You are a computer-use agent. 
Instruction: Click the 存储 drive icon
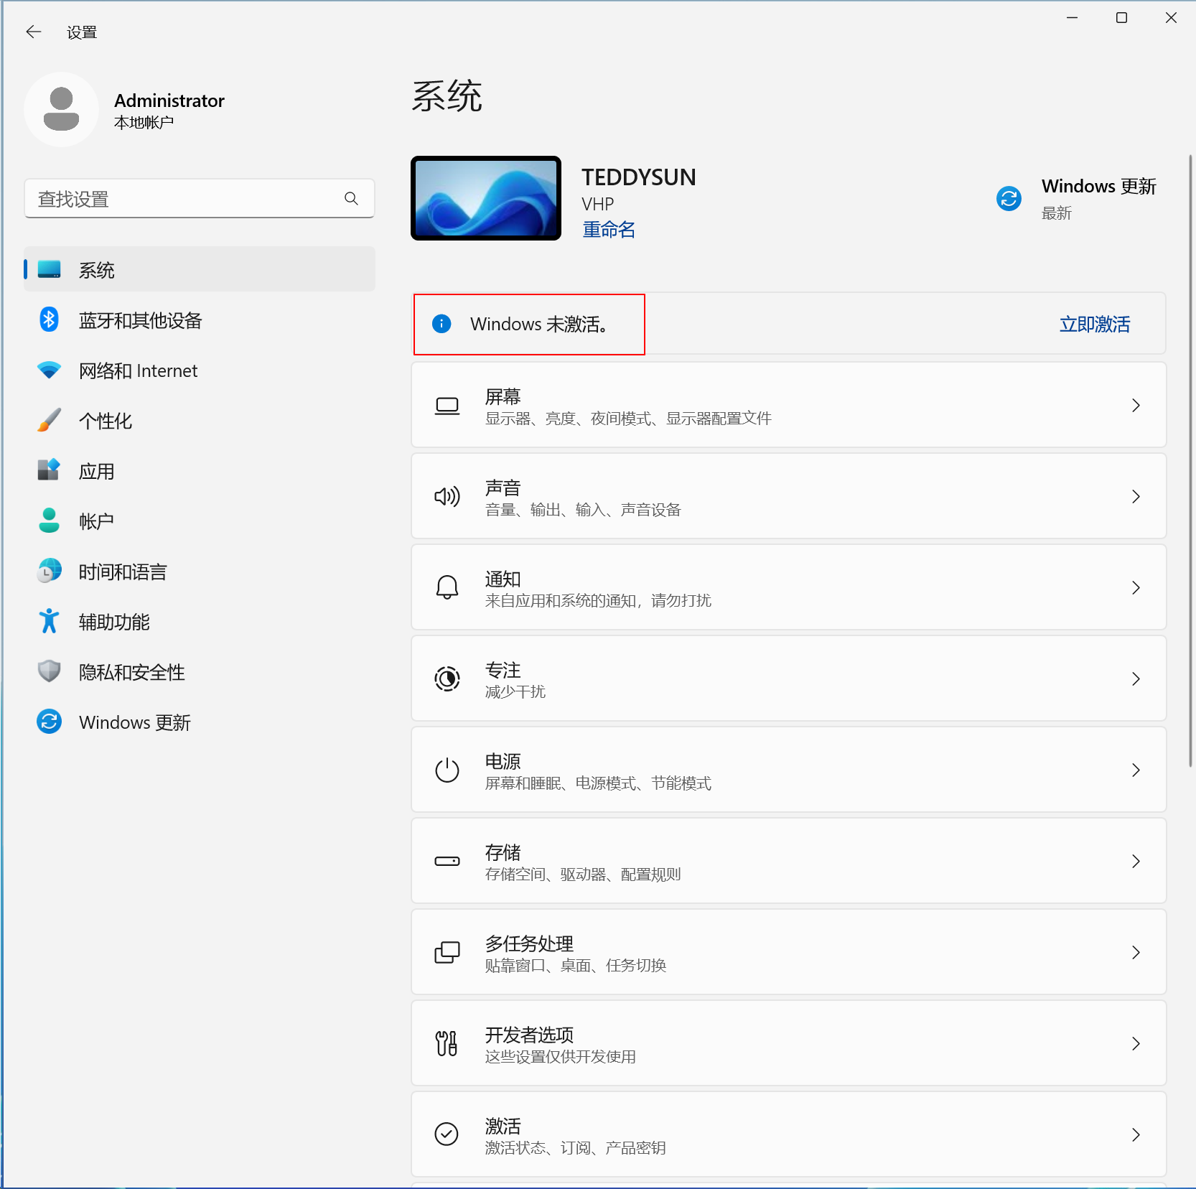pyautogui.click(x=447, y=861)
